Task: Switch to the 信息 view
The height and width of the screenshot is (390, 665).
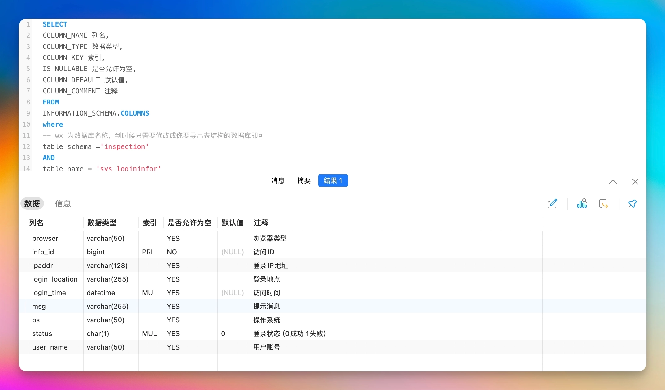Action: pyautogui.click(x=63, y=204)
